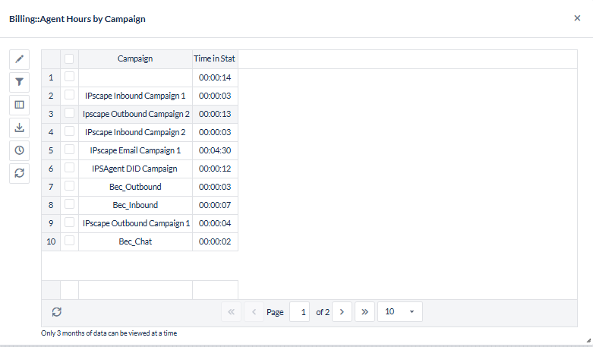Image resolution: width=593 pixels, height=347 pixels.
Task: Select the 00:00:07 time cell
Action: 215,205
